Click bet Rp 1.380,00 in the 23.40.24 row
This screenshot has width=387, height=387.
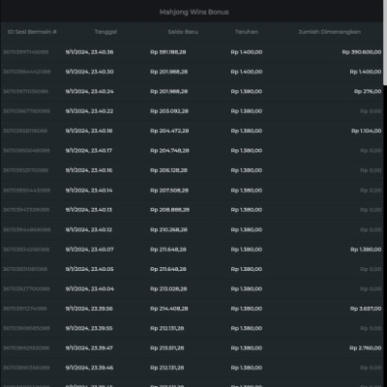pos(247,91)
